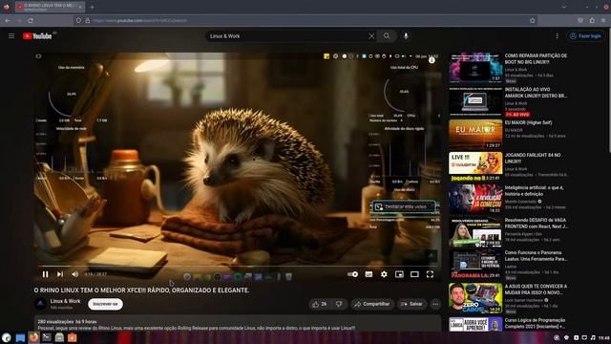
Task: Open YouTube settings three-dot menu
Action: tap(557, 36)
